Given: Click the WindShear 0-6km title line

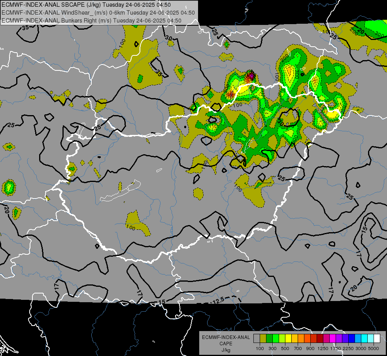Looking at the screenshot, I should coord(98,13).
